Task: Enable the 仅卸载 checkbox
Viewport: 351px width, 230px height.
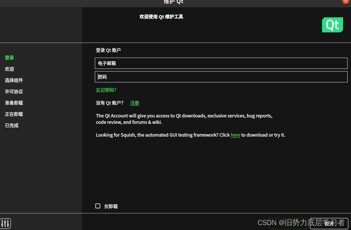Action: pyautogui.click(x=98, y=206)
